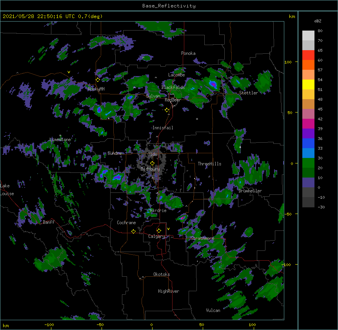The image size is (338, 330).
Task: Click the Limestone label
Action: 60,140
